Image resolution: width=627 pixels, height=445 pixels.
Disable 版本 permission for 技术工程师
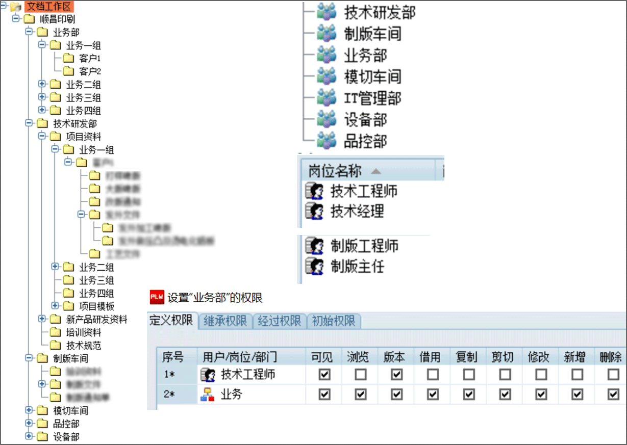(x=396, y=375)
